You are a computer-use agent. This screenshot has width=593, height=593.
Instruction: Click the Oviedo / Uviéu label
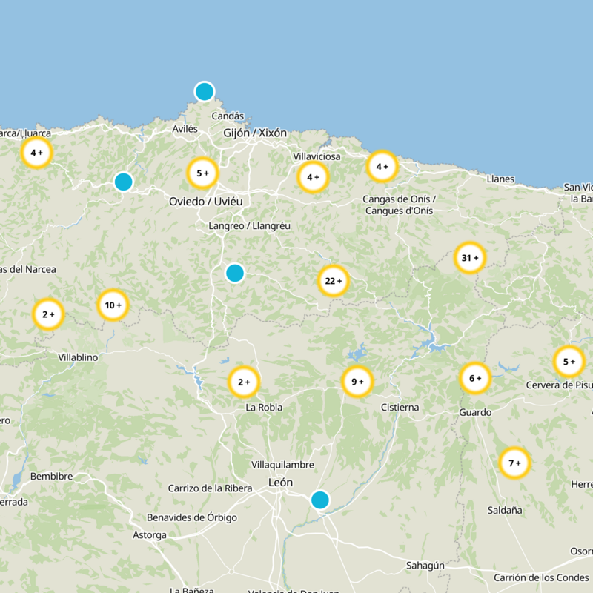pyautogui.click(x=206, y=202)
